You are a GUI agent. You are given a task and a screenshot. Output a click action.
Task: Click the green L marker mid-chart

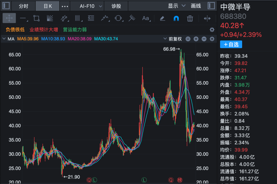pyautogui.click(x=144, y=180)
